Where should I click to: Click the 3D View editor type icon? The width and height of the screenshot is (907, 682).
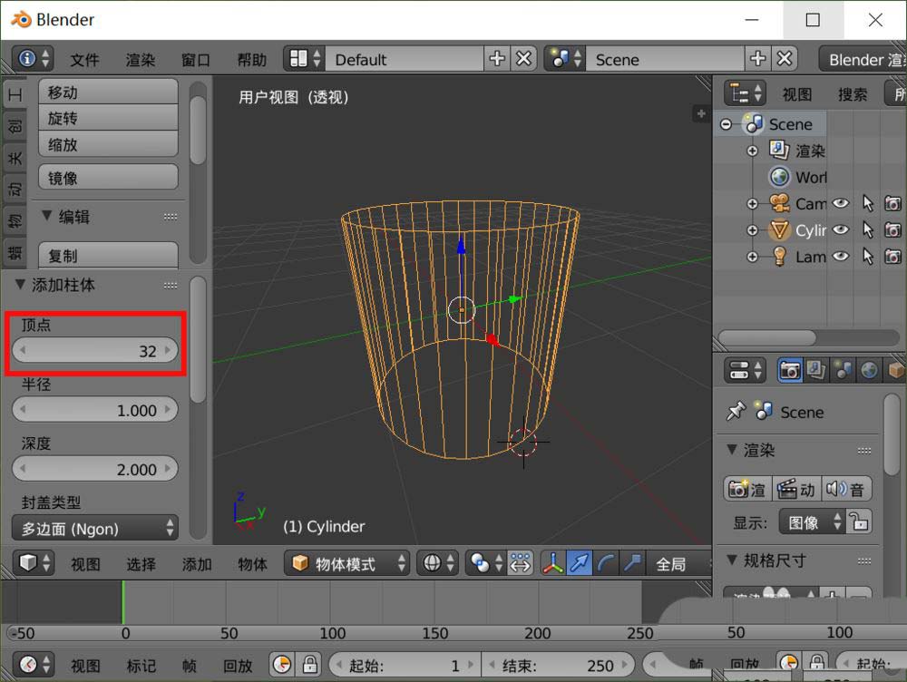coord(31,563)
